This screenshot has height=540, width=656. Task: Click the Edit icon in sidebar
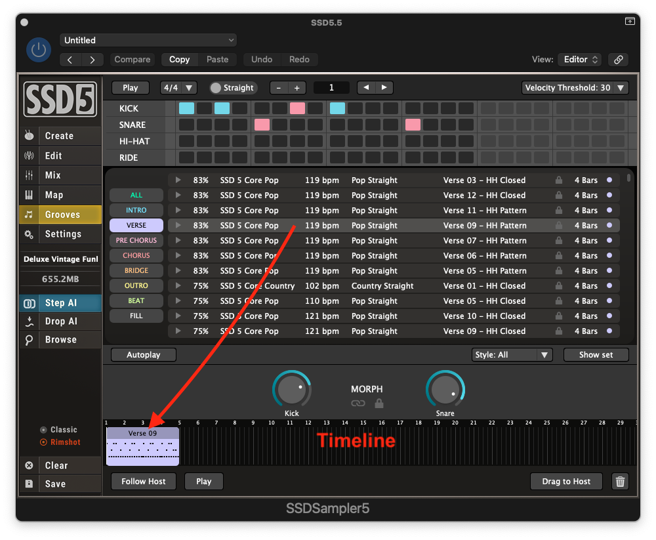pos(29,156)
